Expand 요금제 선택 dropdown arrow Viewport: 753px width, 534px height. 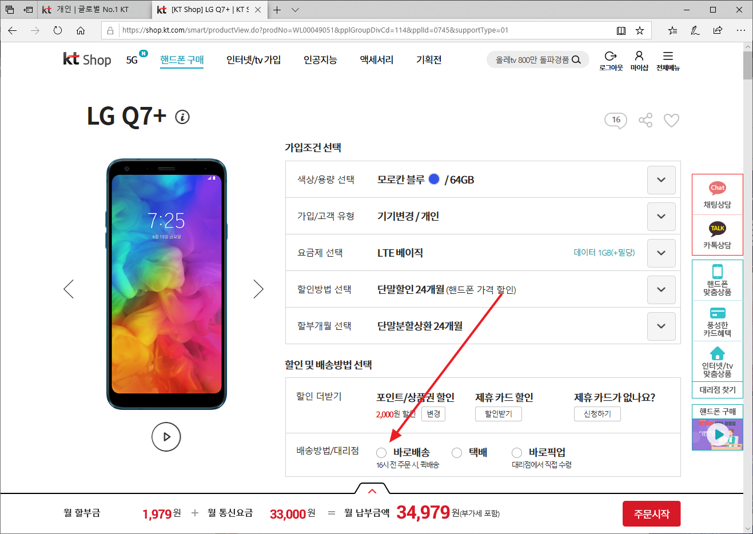point(661,253)
